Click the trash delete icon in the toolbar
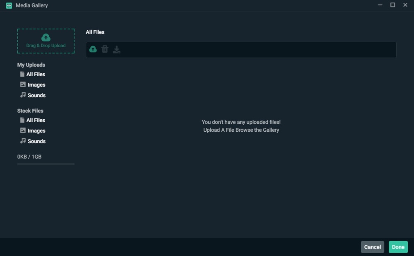414x256 pixels. point(105,49)
